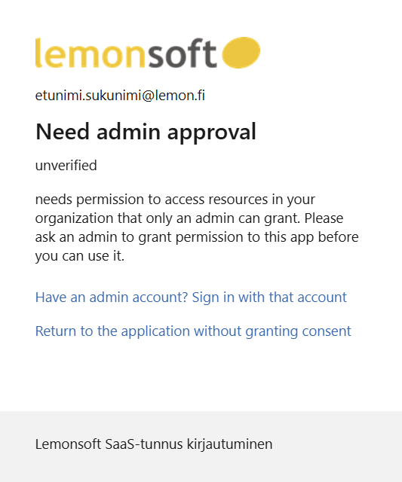Image resolution: width=402 pixels, height=482 pixels.
Task: Select the etunimi.sukunimi@lemon.fi account email
Action: click(120, 96)
